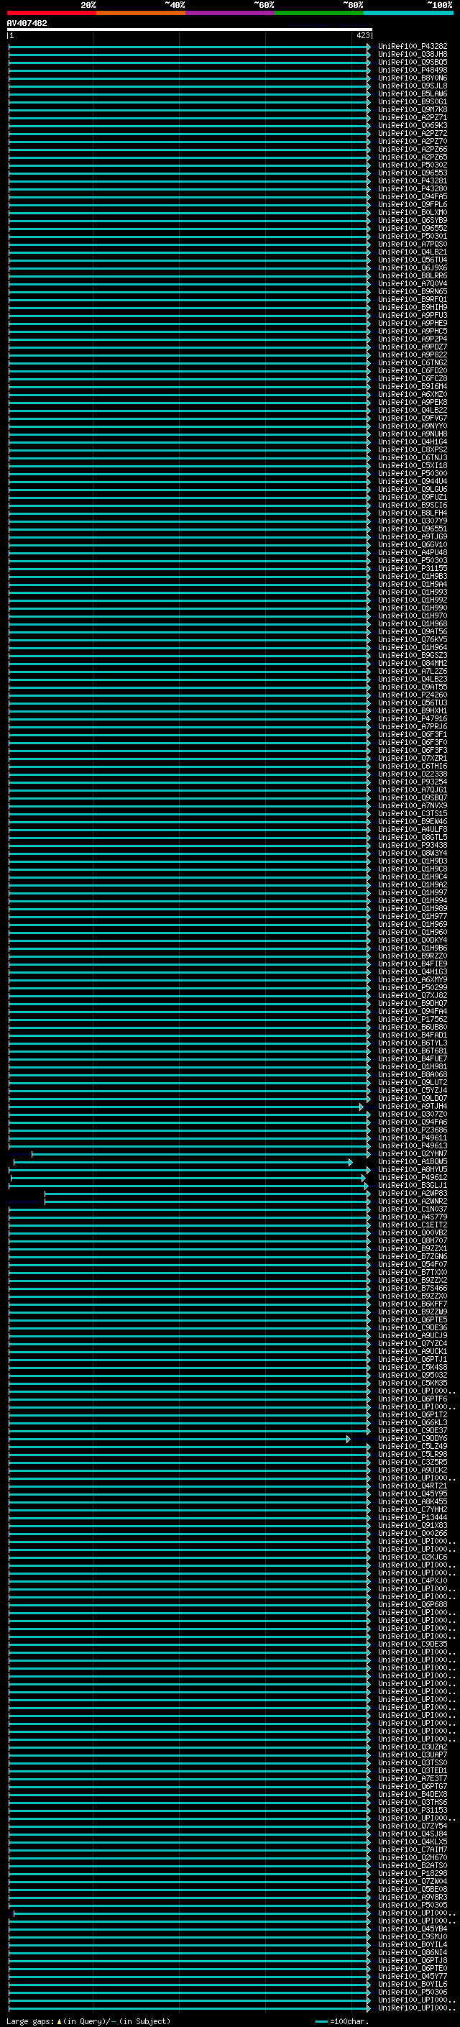This screenshot has width=460, height=2027.
Task: Click hit label UniRef100_P43281
Action: (412, 181)
